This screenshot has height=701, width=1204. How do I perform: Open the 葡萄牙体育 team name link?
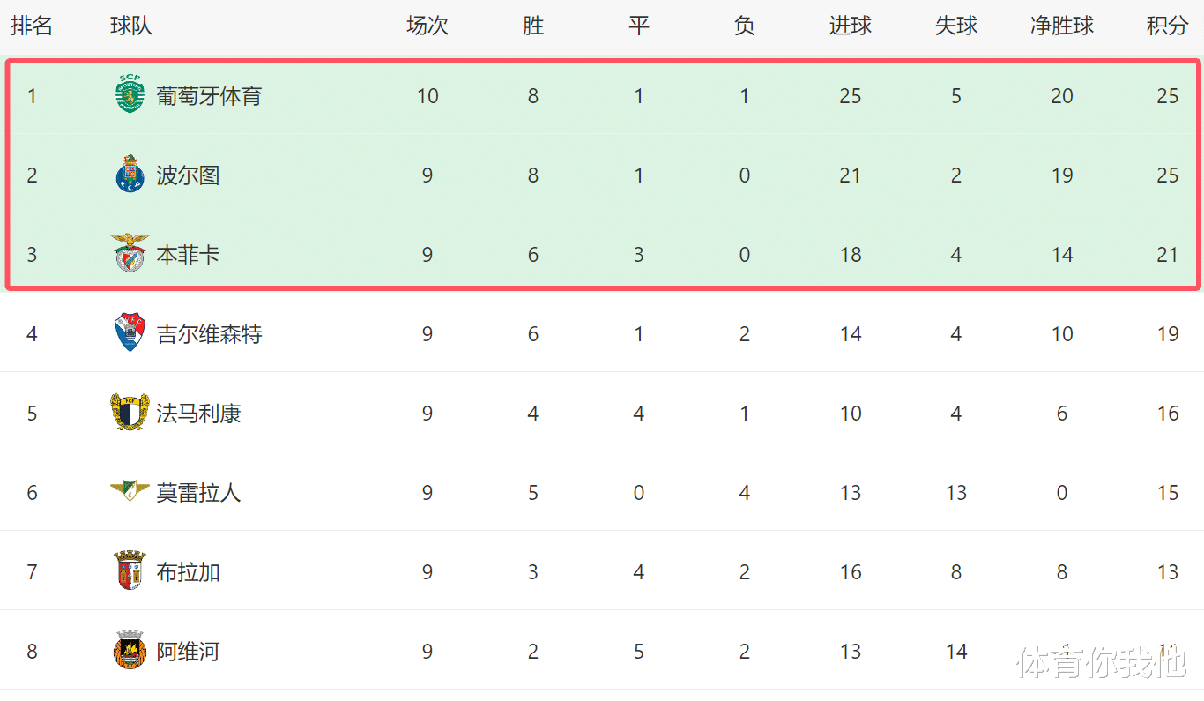[x=209, y=96]
